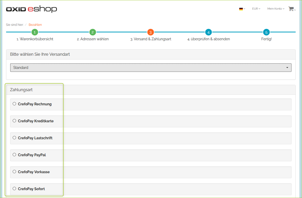302x198 pixels.
Task: Expand the Mein Konto menu
Action: tap(276, 9)
